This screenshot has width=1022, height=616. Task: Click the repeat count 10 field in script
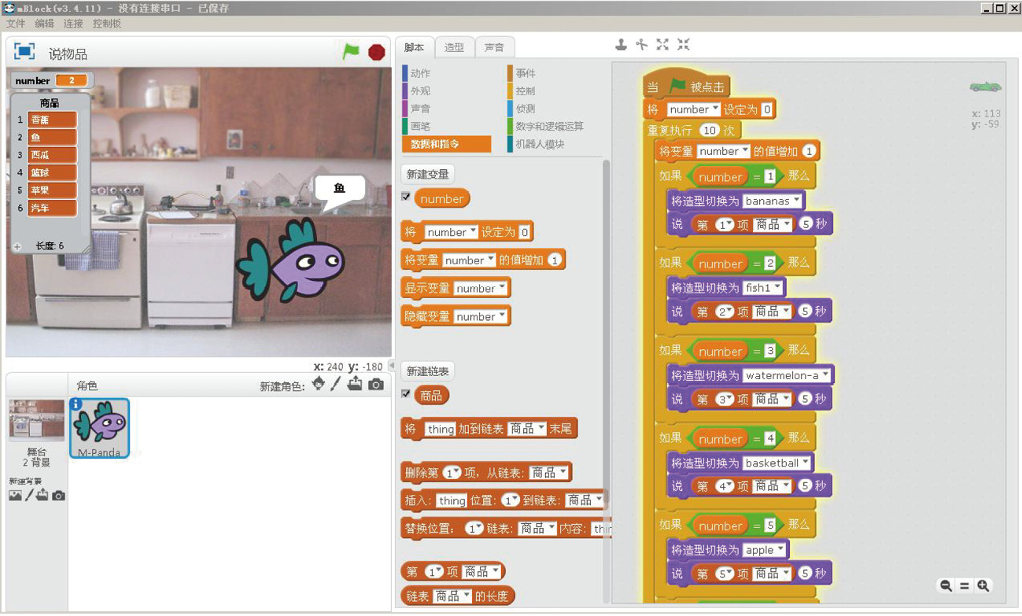[710, 131]
